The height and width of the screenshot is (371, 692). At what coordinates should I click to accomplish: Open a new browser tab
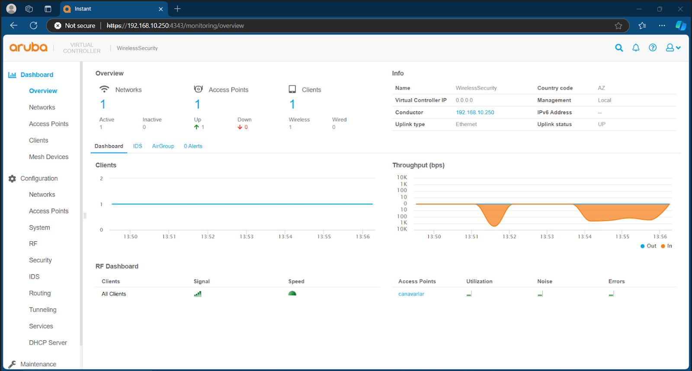[177, 9]
